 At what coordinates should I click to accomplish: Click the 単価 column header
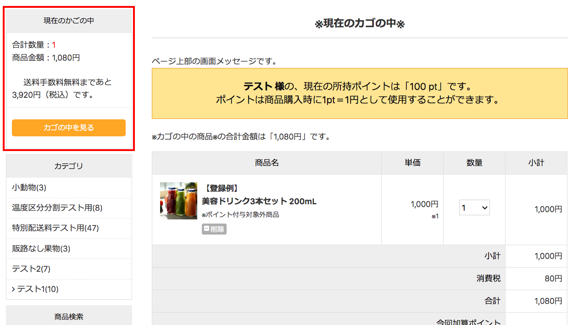coord(412,162)
